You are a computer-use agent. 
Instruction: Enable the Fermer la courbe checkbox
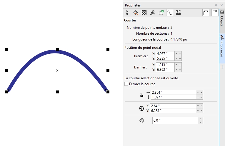(x=126, y=84)
